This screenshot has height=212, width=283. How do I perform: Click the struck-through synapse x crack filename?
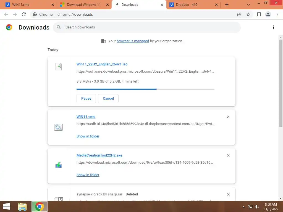[99, 194]
